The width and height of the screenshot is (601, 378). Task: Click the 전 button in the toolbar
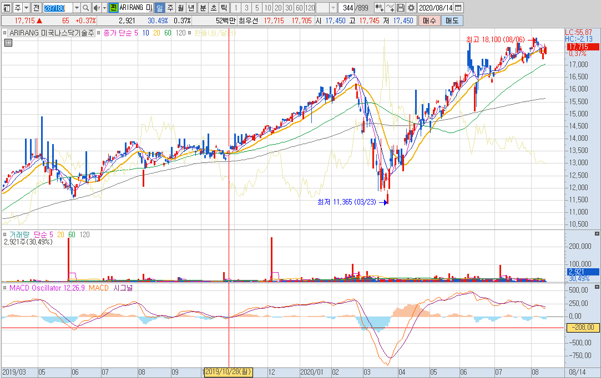coord(36,8)
